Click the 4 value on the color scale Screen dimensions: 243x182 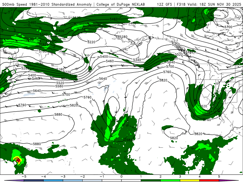click(x=200, y=177)
